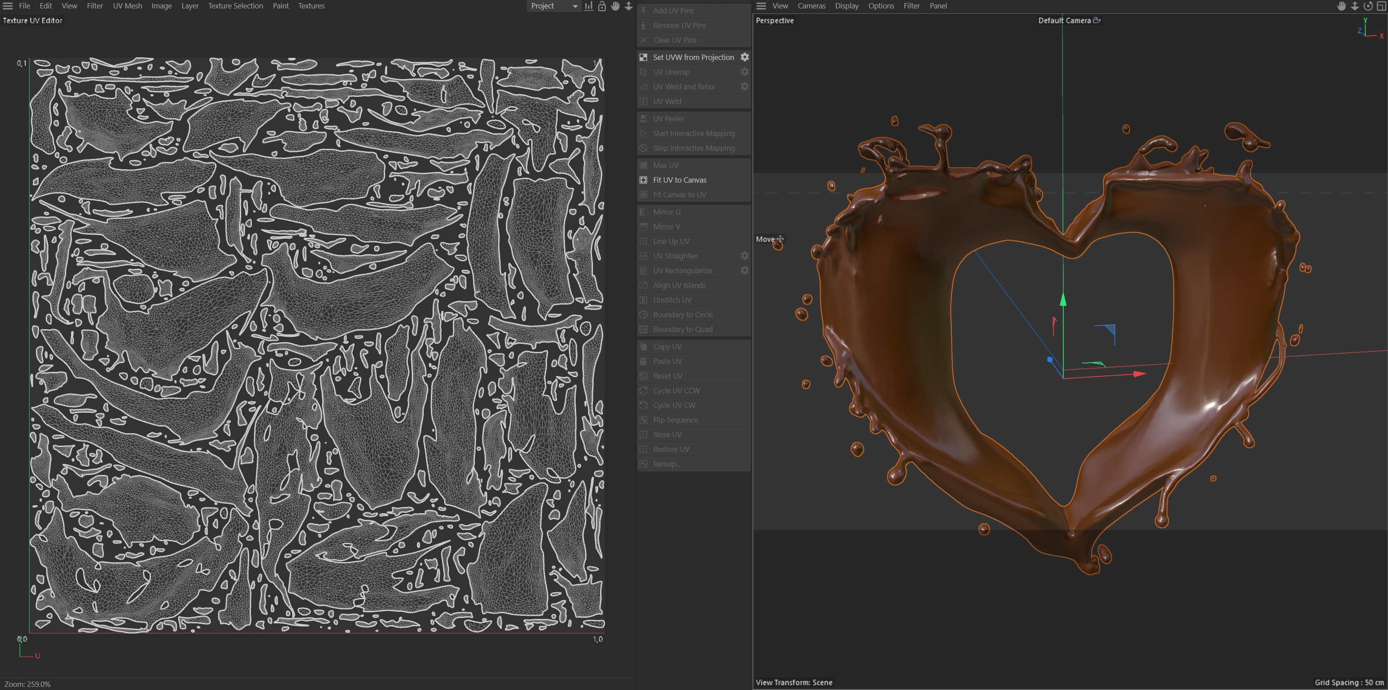Screen dimensions: 1388x690
Task: Open the Cameras menu in viewport
Action: [x=811, y=6]
